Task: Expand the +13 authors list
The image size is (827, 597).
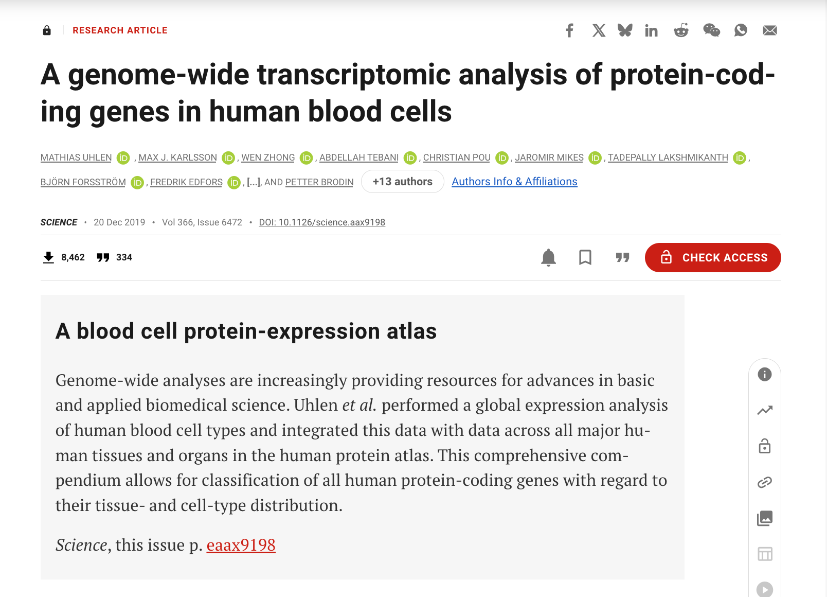Action: click(x=402, y=182)
